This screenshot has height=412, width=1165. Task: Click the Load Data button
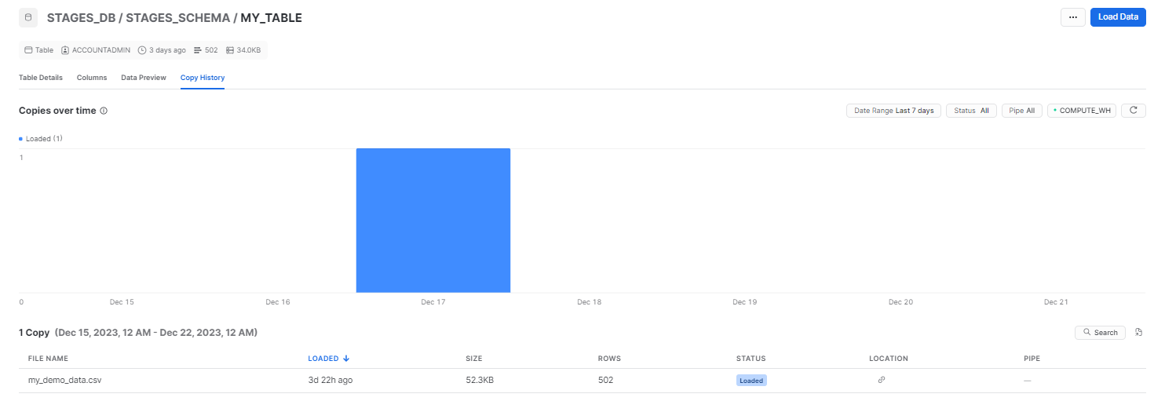click(x=1118, y=17)
